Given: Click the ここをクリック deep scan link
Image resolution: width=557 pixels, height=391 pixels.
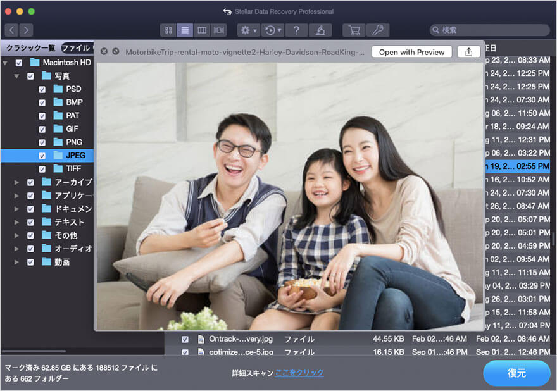Looking at the screenshot, I should (x=299, y=373).
